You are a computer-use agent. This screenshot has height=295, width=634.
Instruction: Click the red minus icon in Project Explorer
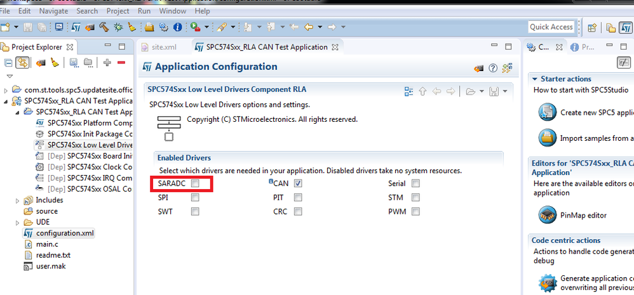tap(121, 63)
